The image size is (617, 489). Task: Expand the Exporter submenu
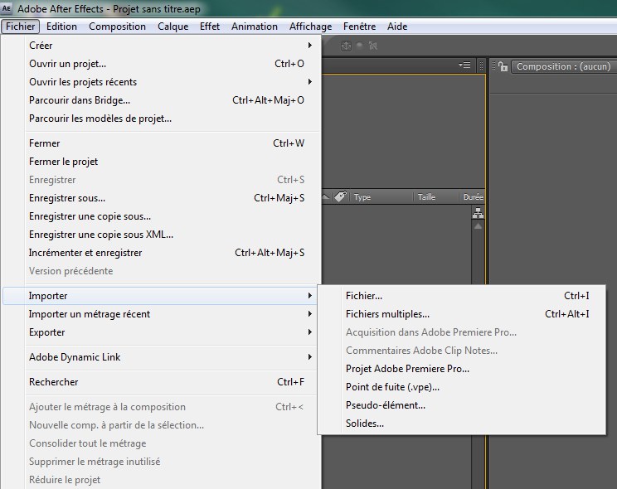click(x=166, y=332)
